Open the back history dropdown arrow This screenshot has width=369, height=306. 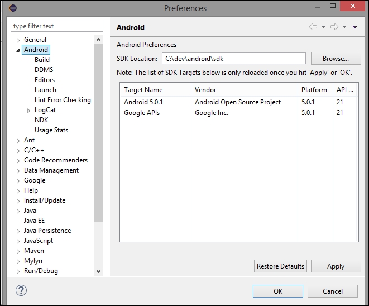pyautogui.click(x=324, y=27)
